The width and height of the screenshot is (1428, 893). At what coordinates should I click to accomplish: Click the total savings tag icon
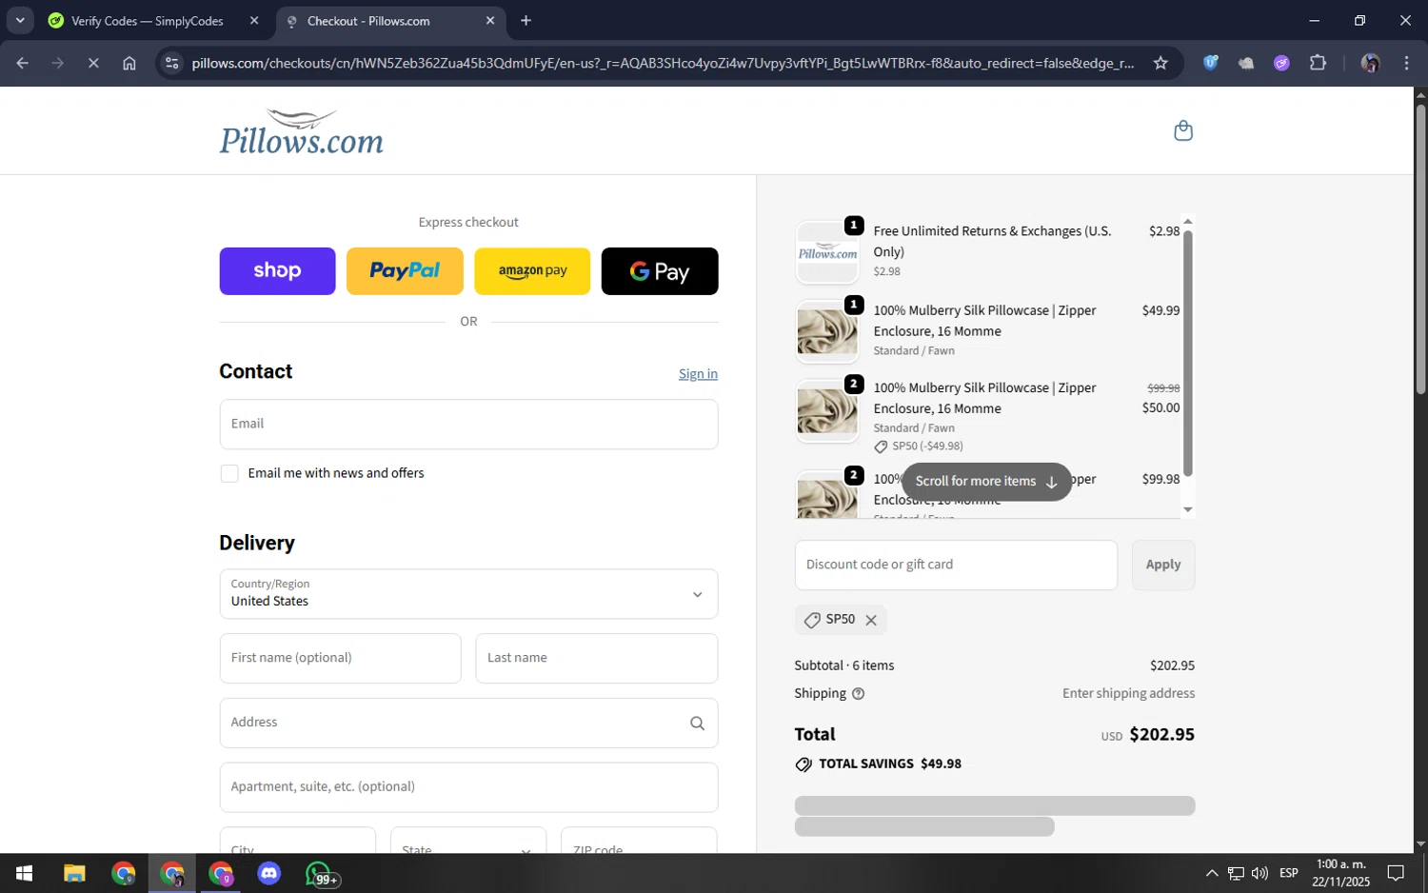point(803,764)
